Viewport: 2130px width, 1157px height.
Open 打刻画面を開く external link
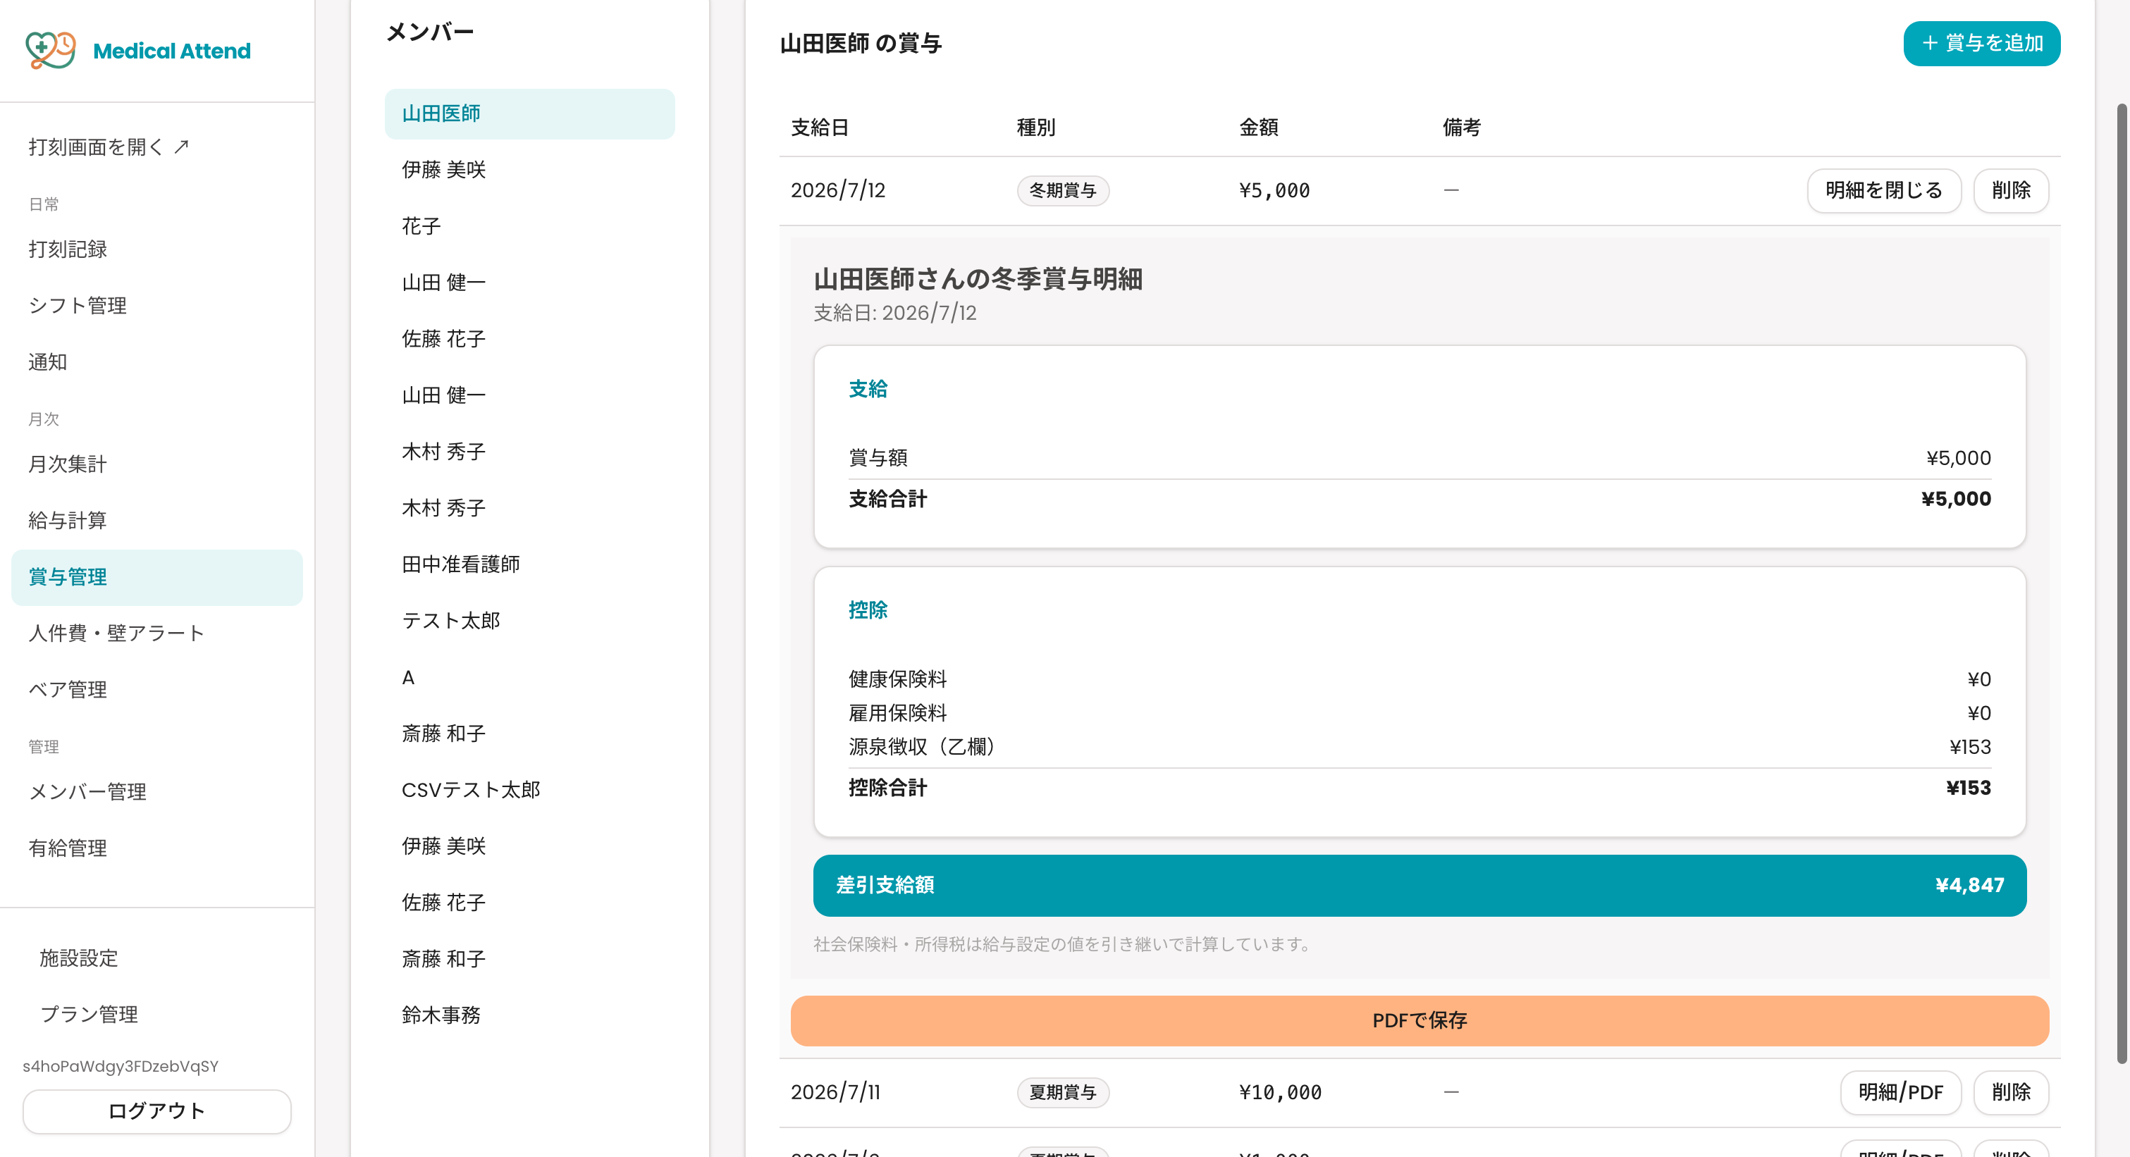(109, 147)
